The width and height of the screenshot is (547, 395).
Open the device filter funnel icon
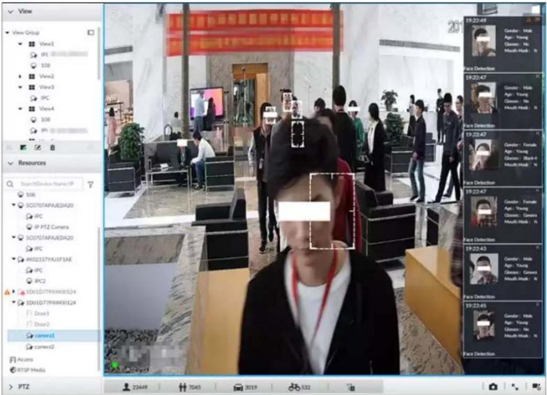91,185
